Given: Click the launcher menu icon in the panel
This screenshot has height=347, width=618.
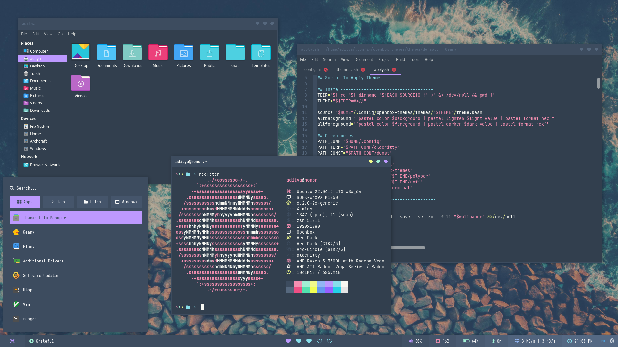Looking at the screenshot, I should (13, 341).
